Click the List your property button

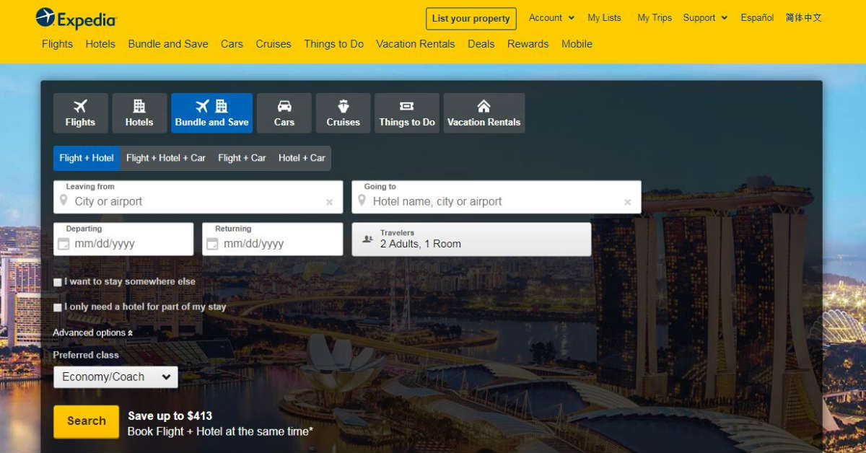471,19
